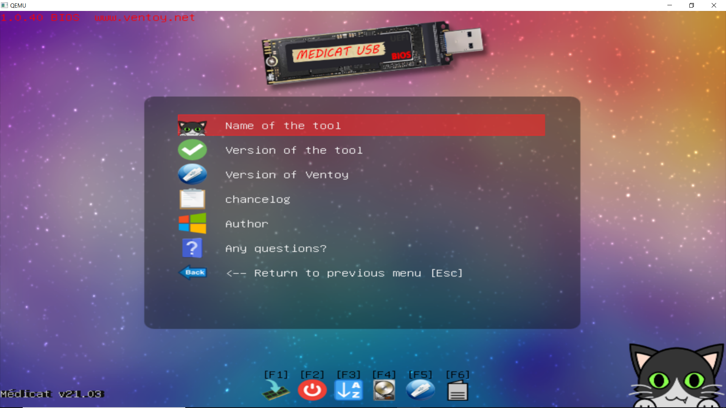Click the '1.0.40 BIOS' version text
The width and height of the screenshot is (726, 408).
pyautogui.click(x=40, y=18)
